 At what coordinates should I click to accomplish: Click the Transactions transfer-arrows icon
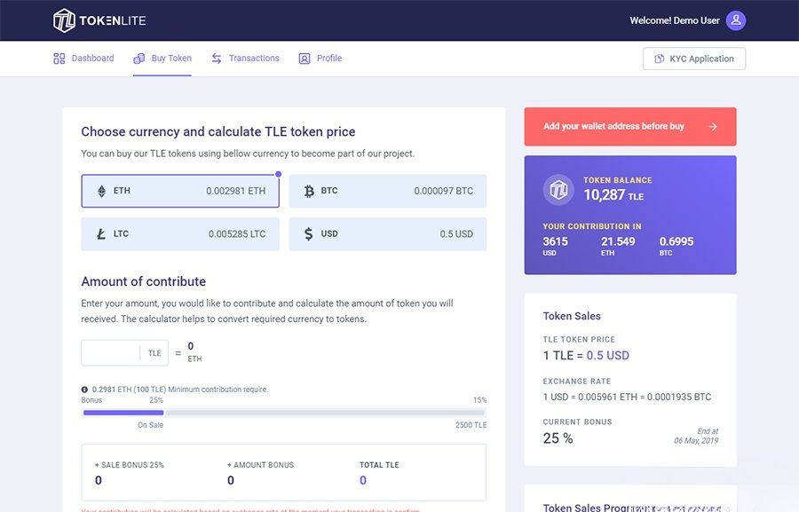[x=216, y=57]
